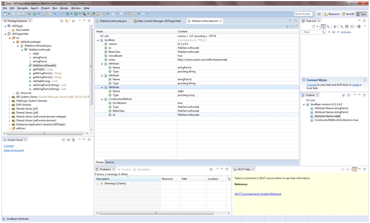Click the Connect link in Oracle Cloud view

[x=9, y=146]
